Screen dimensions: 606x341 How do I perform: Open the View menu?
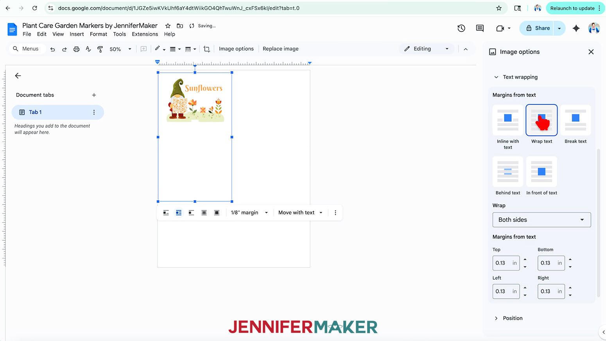(58, 34)
